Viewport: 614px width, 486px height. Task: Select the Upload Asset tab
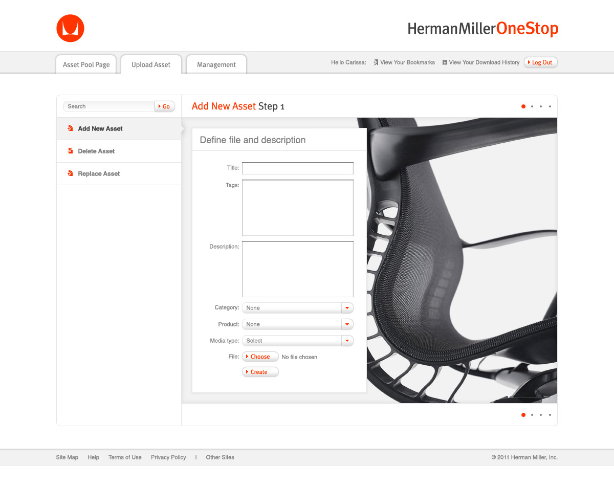pyautogui.click(x=151, y=64)
